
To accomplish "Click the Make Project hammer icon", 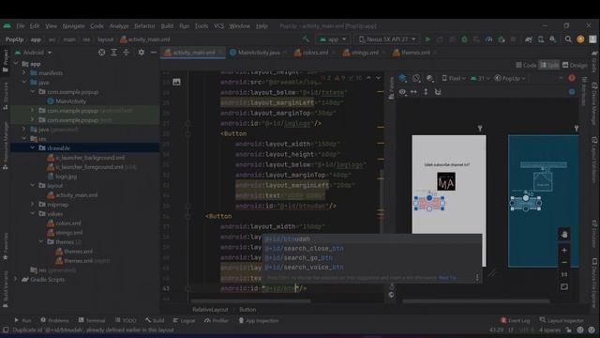I will 306,39.
